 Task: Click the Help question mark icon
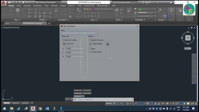point(171,2)
